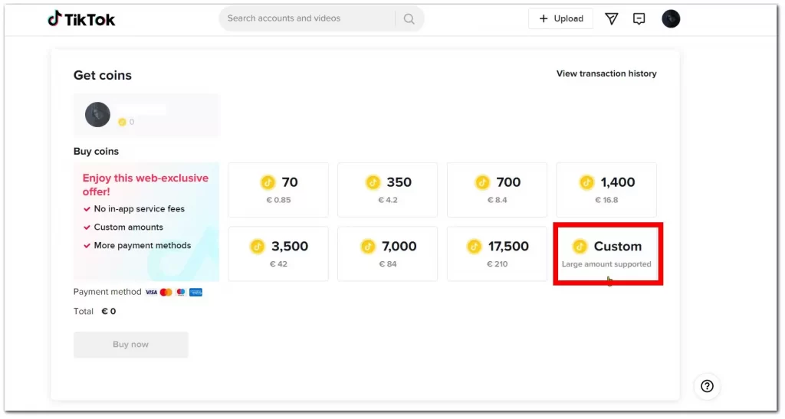The height and width of the screenshot is (419, 785).
Task: Click the 'Get coins' heading
Action: tap(103, 76)
